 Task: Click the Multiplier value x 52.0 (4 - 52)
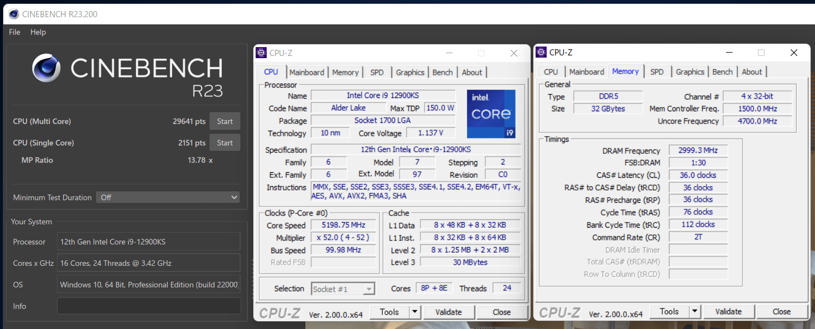pyautogui.click(x=343, y=238)
